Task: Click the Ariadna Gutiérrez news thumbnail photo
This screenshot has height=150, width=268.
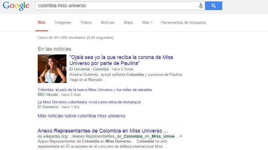Action: [52, 69]
